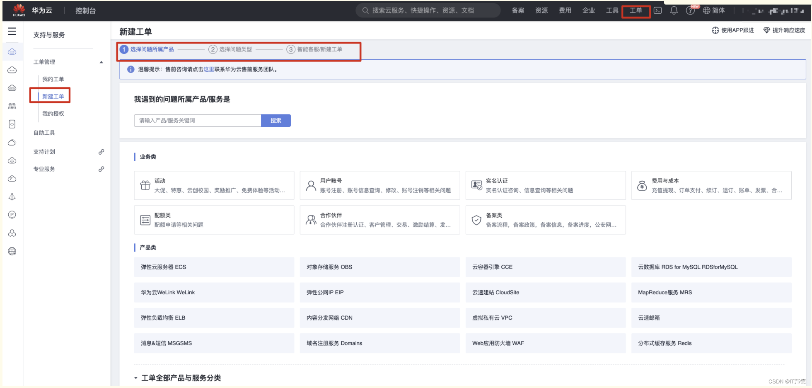Viewport: 812px width, 388px height.
Task: Choose 对象存储服务 OBS product
Action: point(380,267)
